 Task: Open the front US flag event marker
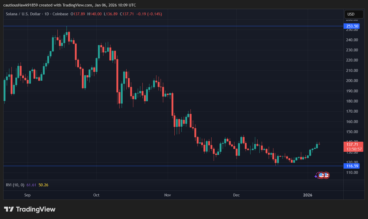point(321,175)
